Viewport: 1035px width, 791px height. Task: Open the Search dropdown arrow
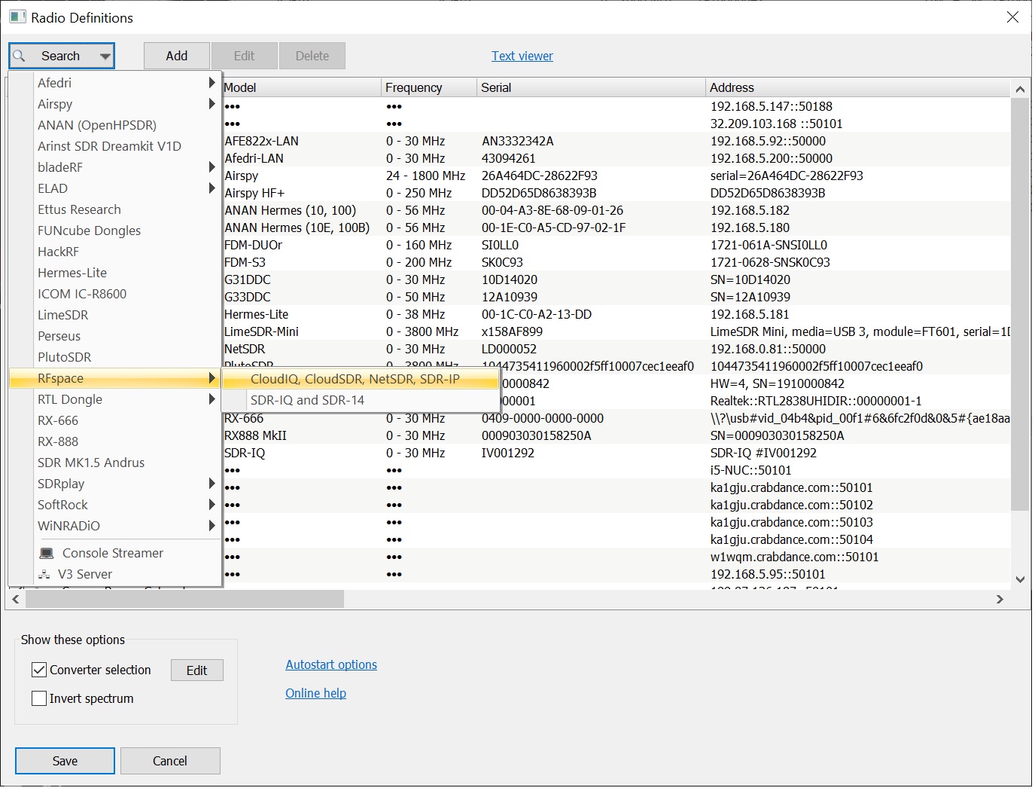point(105,56)
